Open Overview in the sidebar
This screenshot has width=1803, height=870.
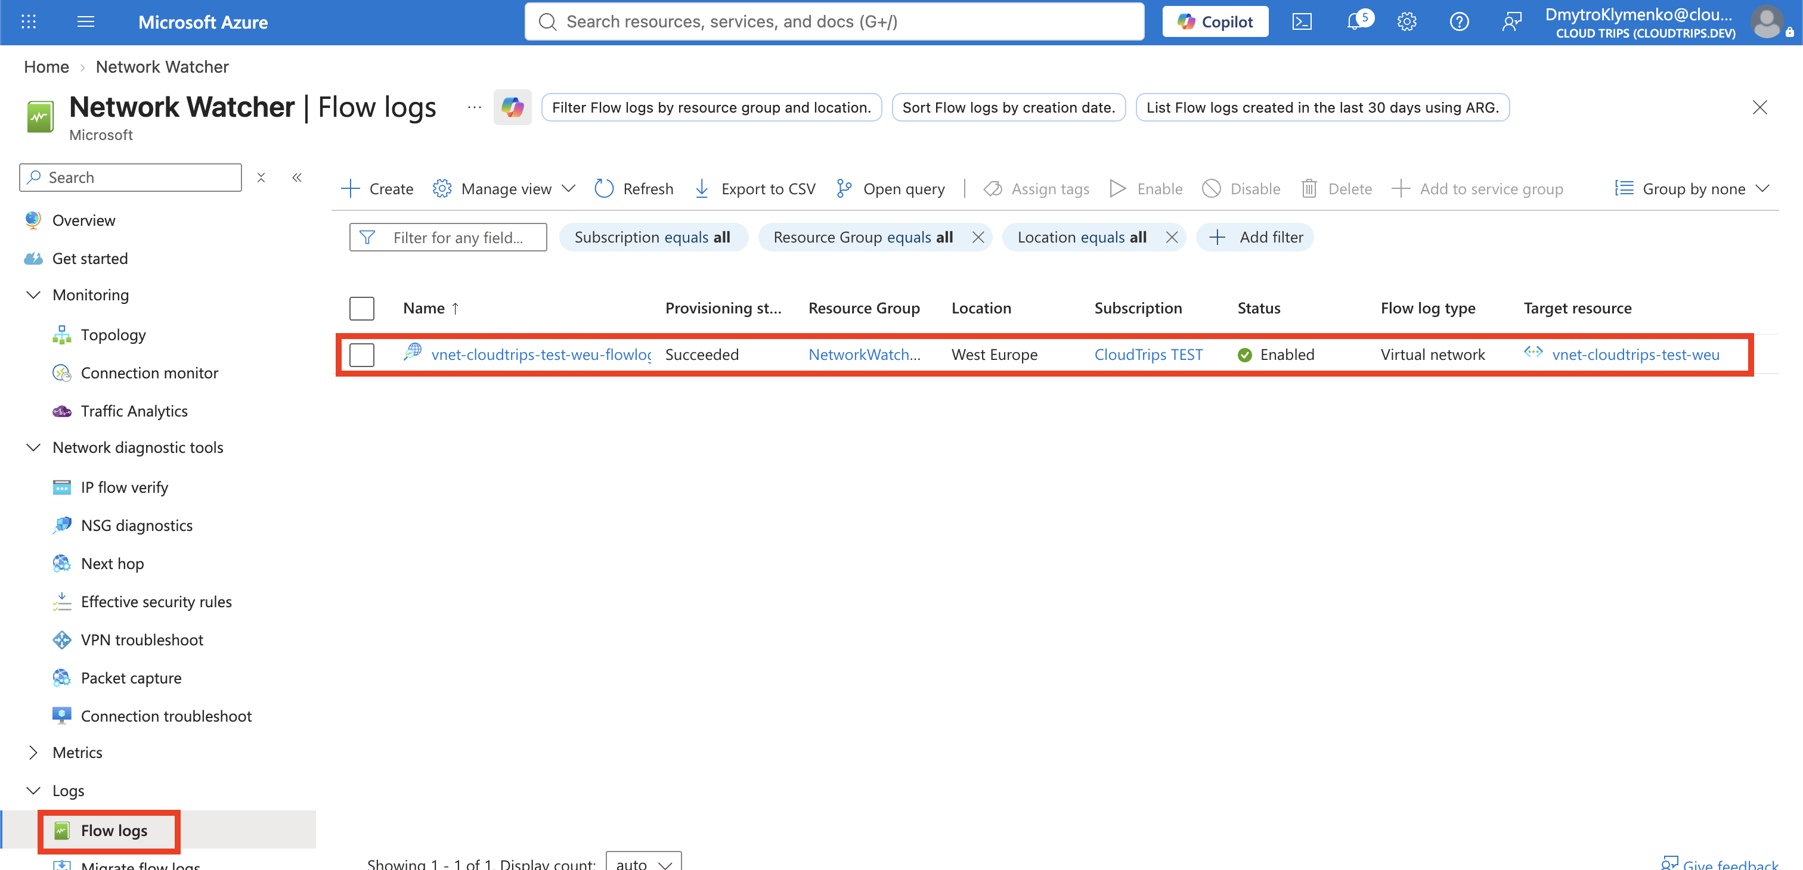pos(83,220)
